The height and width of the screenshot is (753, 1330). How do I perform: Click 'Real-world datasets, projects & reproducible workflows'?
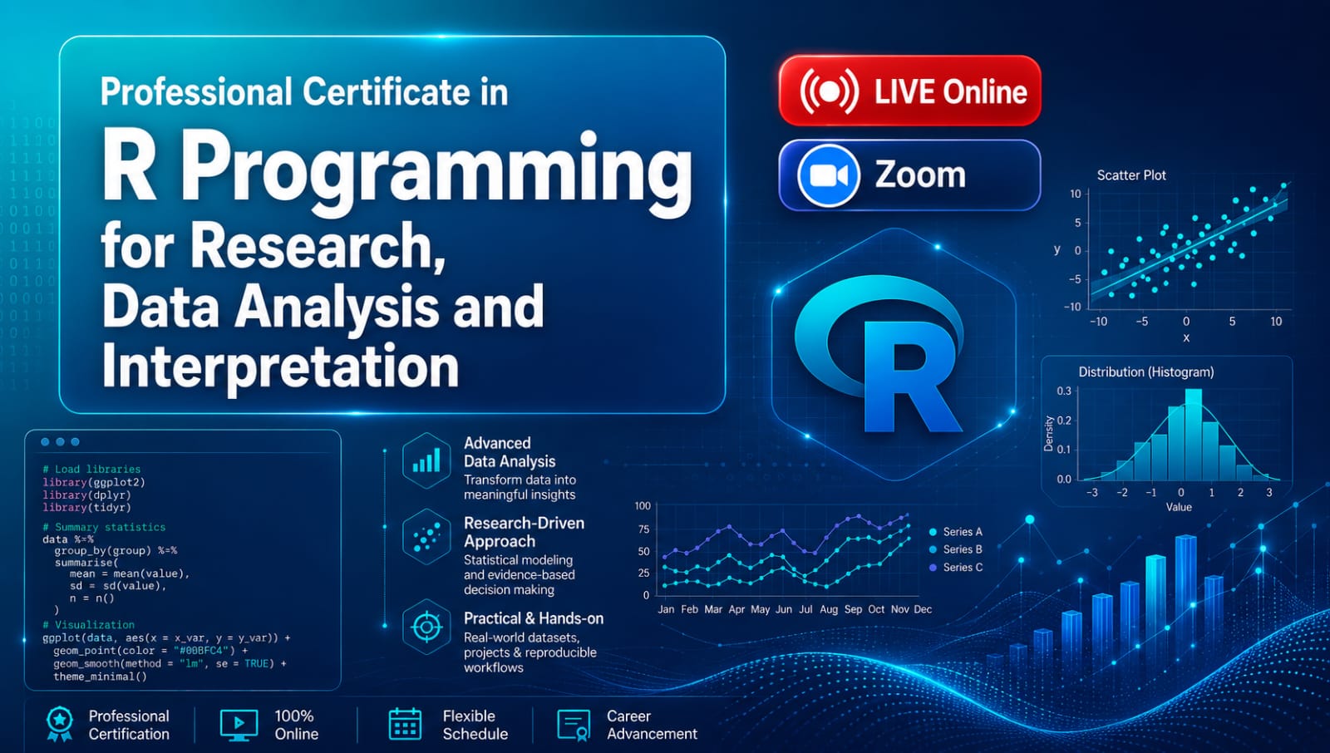[530, 652]
